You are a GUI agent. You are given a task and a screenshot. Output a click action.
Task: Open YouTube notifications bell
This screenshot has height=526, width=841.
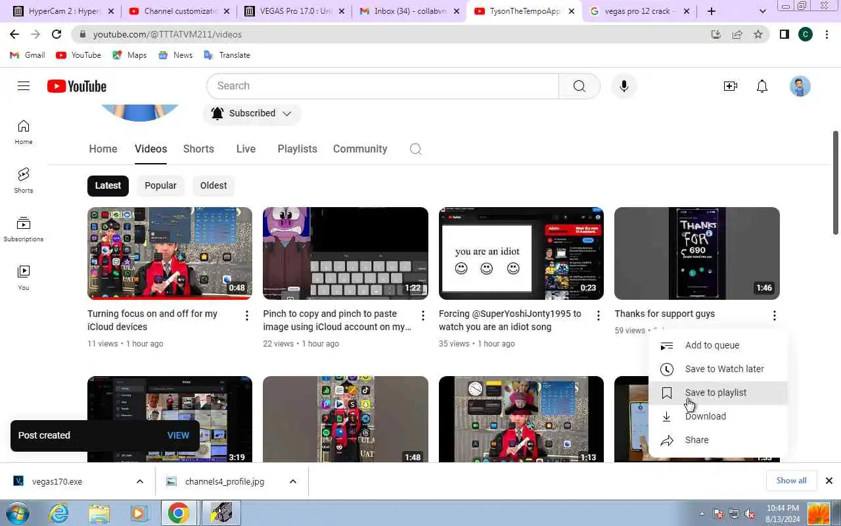[x=762, y=86]
